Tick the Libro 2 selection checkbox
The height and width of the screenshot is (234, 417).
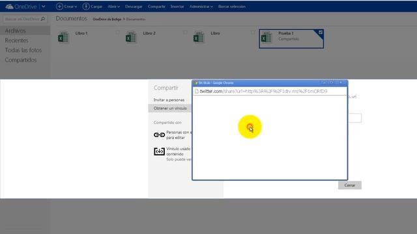coord(185,32)
